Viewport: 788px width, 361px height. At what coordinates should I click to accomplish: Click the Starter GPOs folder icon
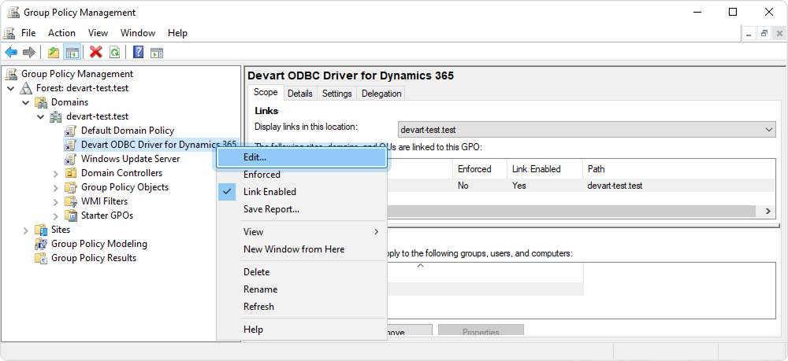tap(70, 215)
